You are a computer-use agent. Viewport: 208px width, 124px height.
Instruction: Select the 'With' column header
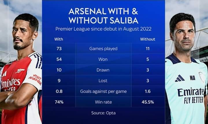59,39
